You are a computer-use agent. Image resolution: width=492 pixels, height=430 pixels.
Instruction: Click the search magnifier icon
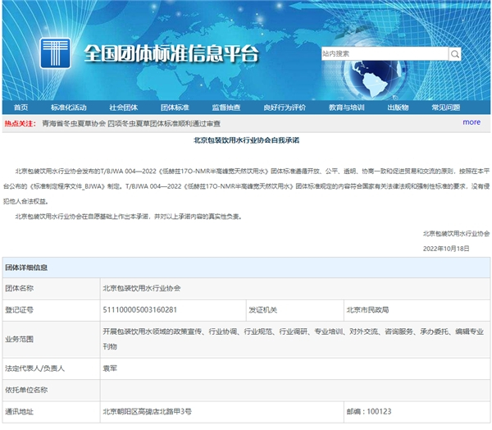[x=454, y=54]
